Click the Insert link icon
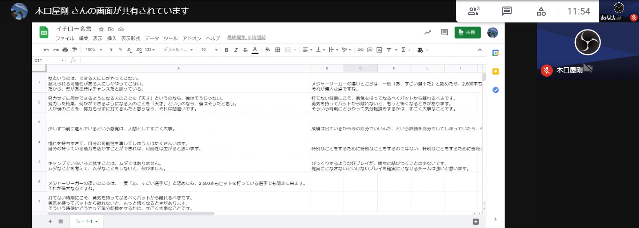Viewport: 639px width, 228px height. pyautogui.click(x=360, y=50)
